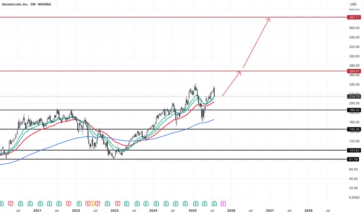
Task: Click the 300.00 price axis value
Action: 354,56
